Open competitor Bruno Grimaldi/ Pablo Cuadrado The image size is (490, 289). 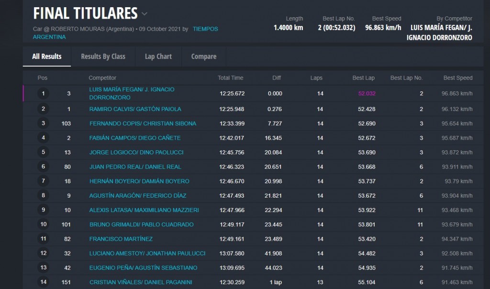[142, 224]
